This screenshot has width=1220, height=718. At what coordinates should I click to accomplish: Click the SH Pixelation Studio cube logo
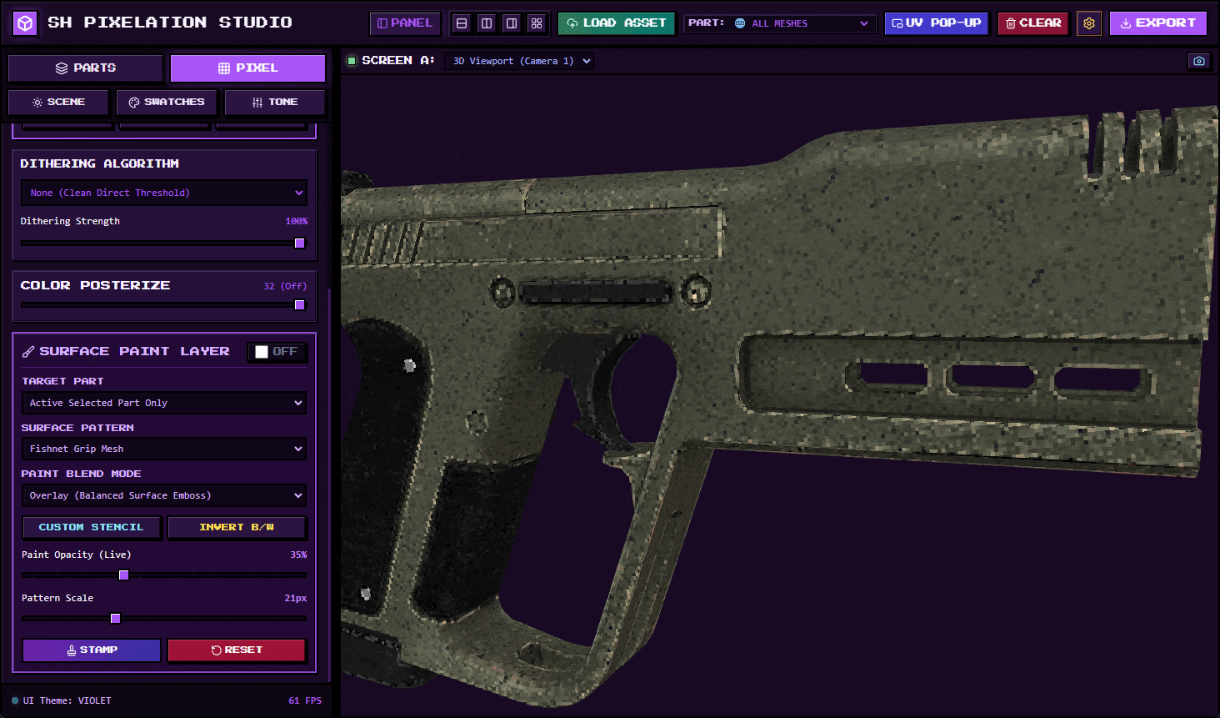(26, 23)
